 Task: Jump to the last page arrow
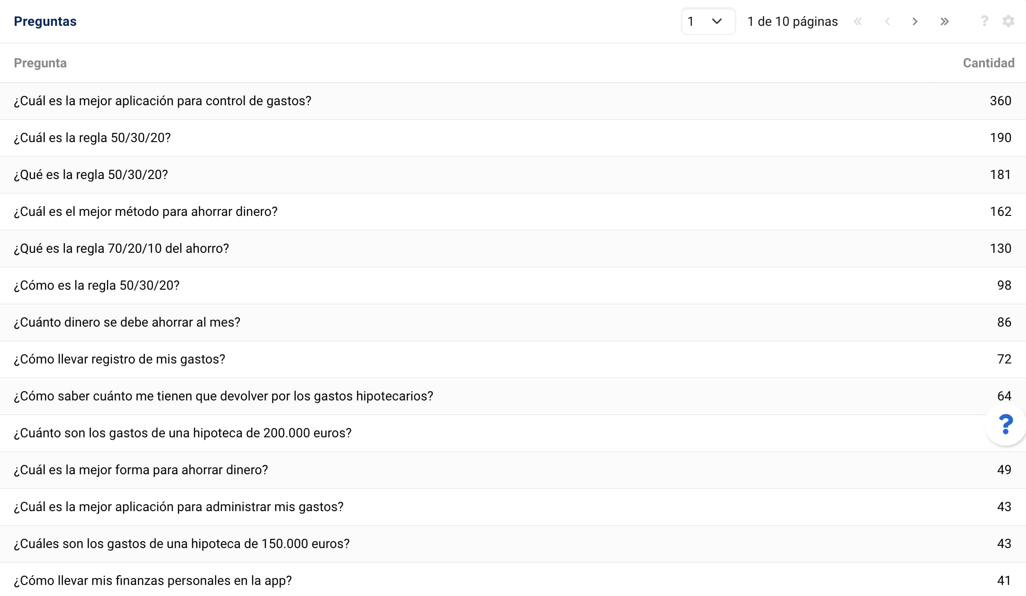(944, 22)
